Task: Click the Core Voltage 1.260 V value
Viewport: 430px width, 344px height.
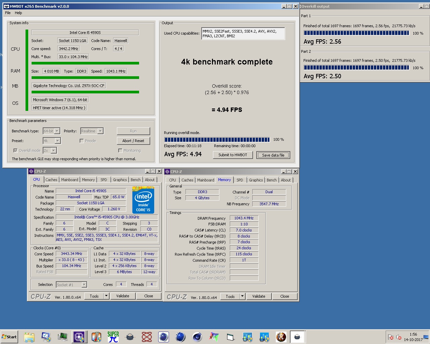Action: pos(114,209)
